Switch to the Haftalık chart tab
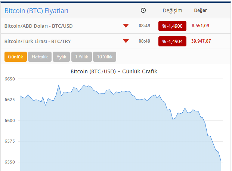 (x=40, y=57)
